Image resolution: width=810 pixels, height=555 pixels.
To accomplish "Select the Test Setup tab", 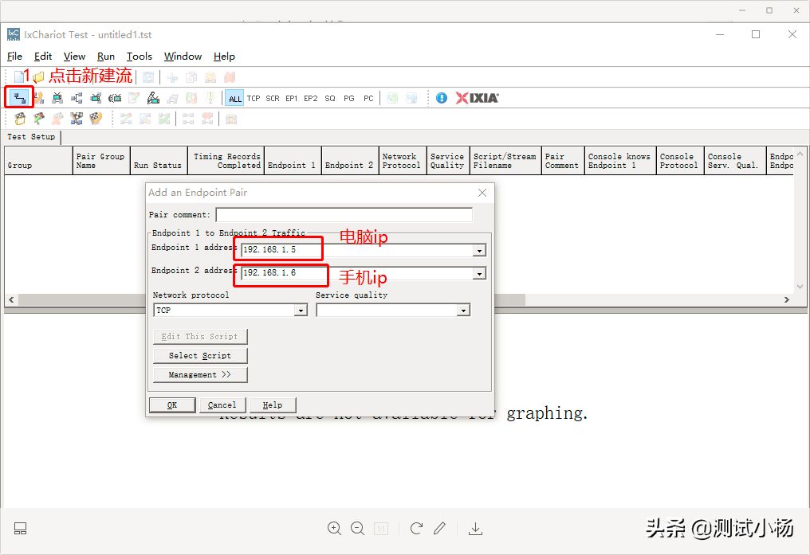I will pos(31,137).
